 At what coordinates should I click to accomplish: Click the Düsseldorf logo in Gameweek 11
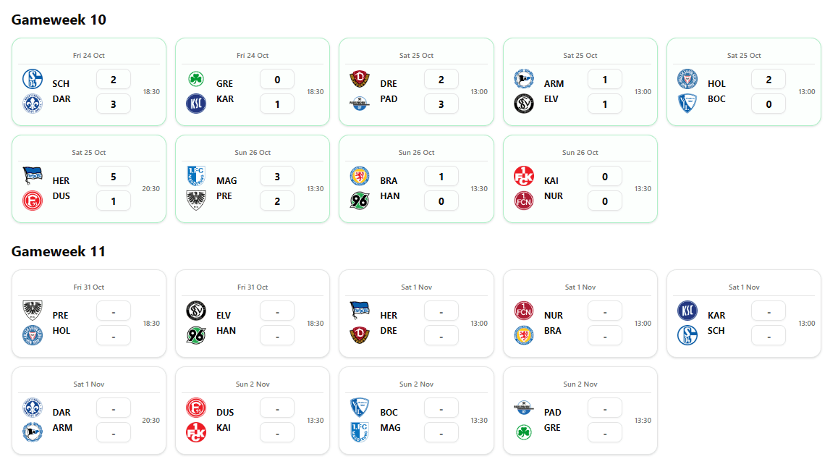tap(196, 408)
